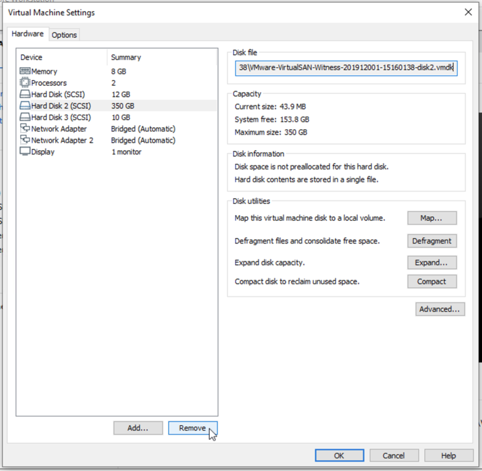Open the Expand... disk capacity dialog
Screen dimensions: 482x471
[432, 263]
